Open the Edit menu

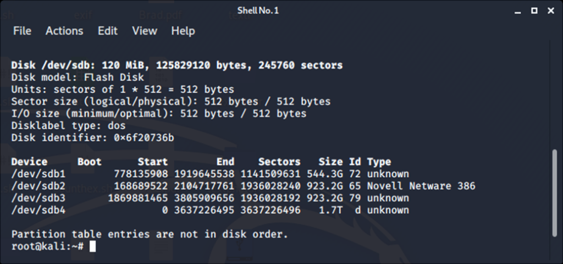tap(108, 31)
